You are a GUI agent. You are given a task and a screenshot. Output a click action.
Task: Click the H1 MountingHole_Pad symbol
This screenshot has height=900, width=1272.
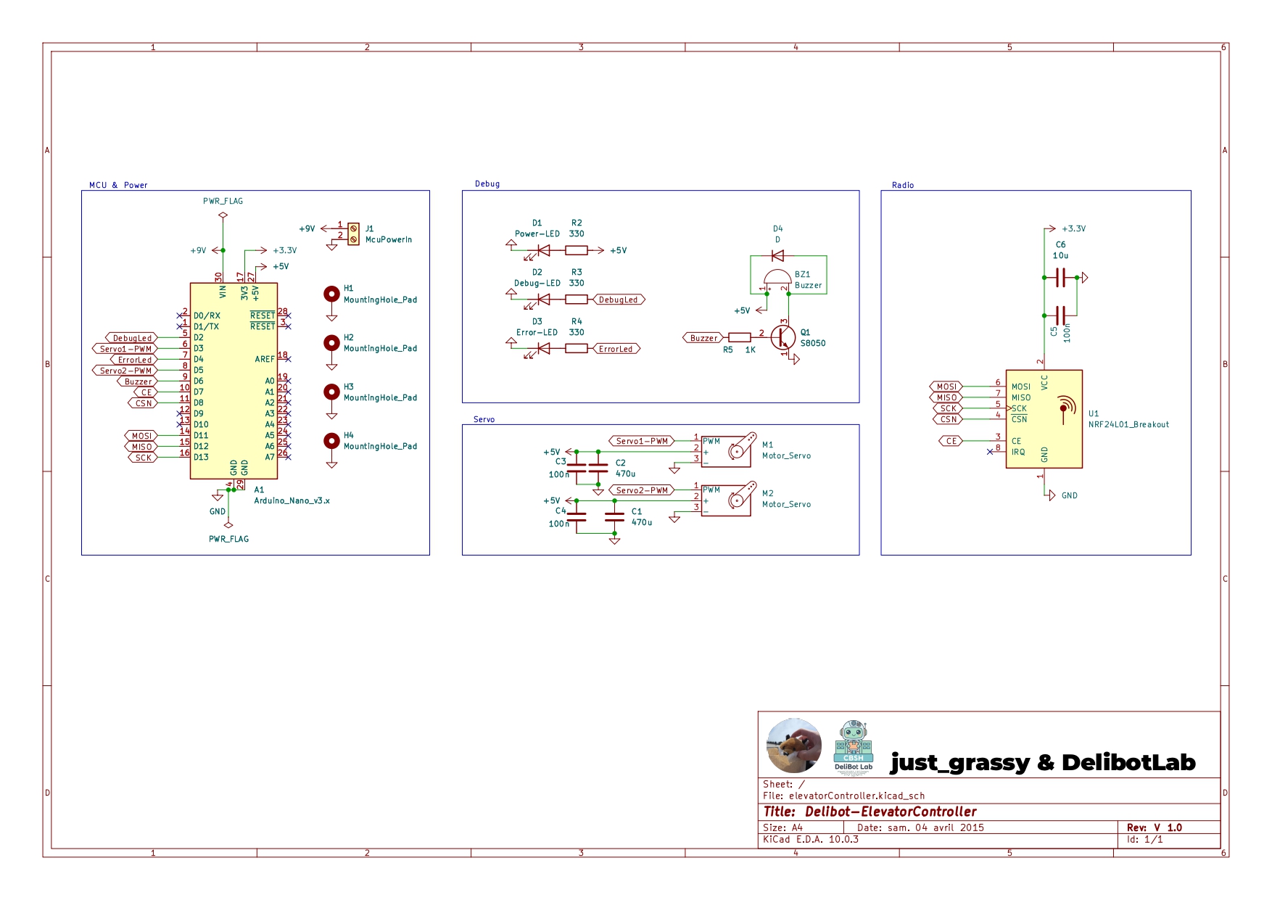[331, 294]
